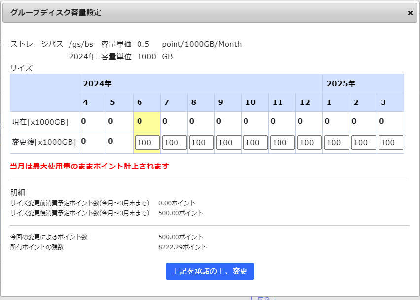
Task: Click the 変更後 field for month 11
Action: click(282, 143)
